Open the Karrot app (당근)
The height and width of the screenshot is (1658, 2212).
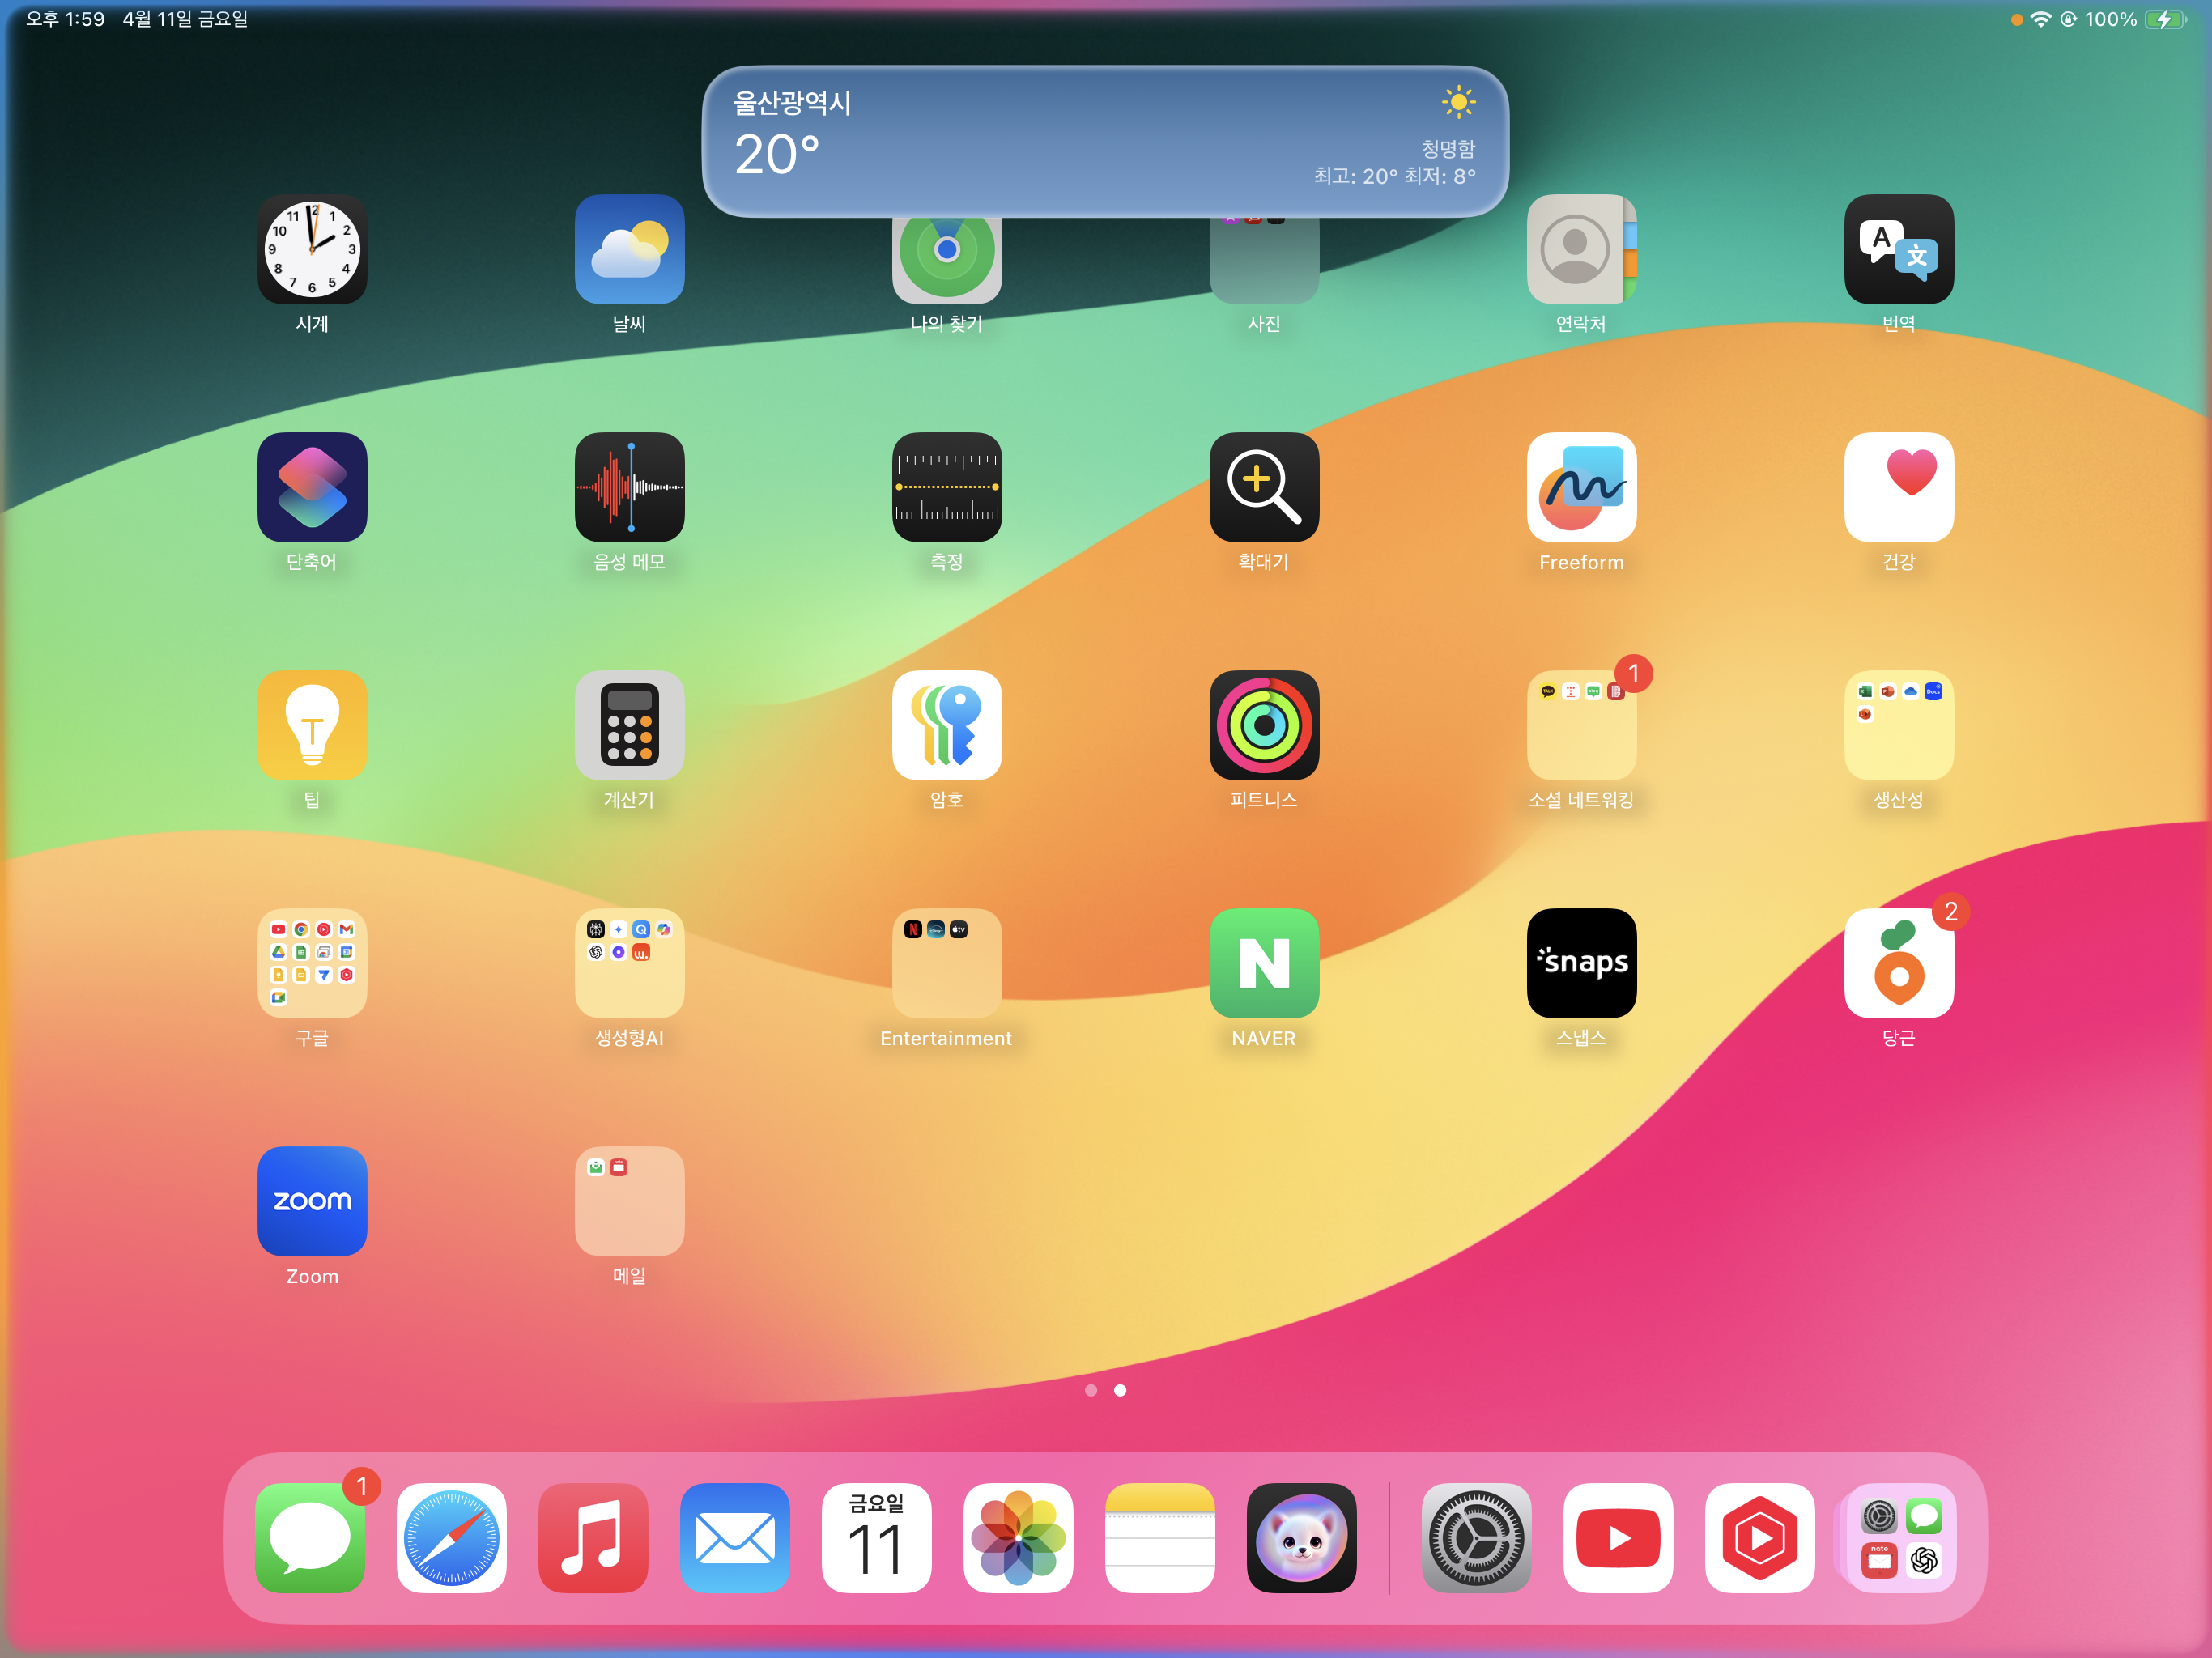click(x=1898, y=963)
